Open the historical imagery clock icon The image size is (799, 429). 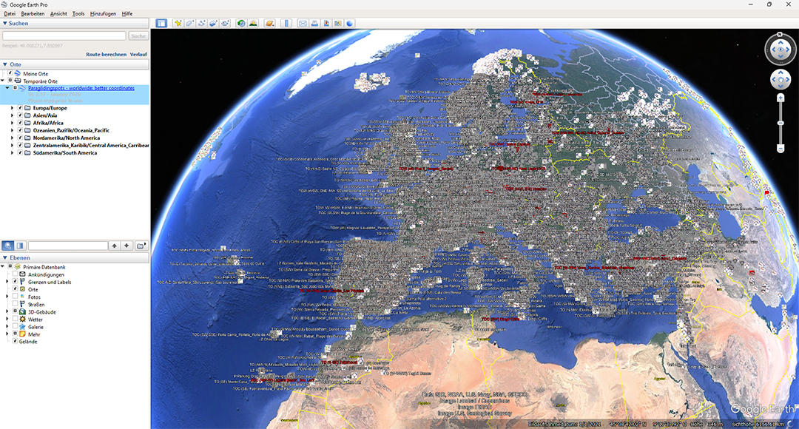coord(241,23)
